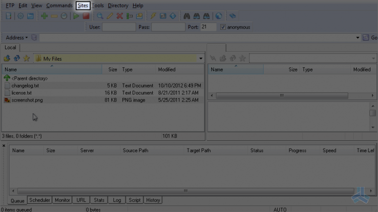Open the console terminal icon
Screen dimensions: 378x212
[x=163, y=16]
